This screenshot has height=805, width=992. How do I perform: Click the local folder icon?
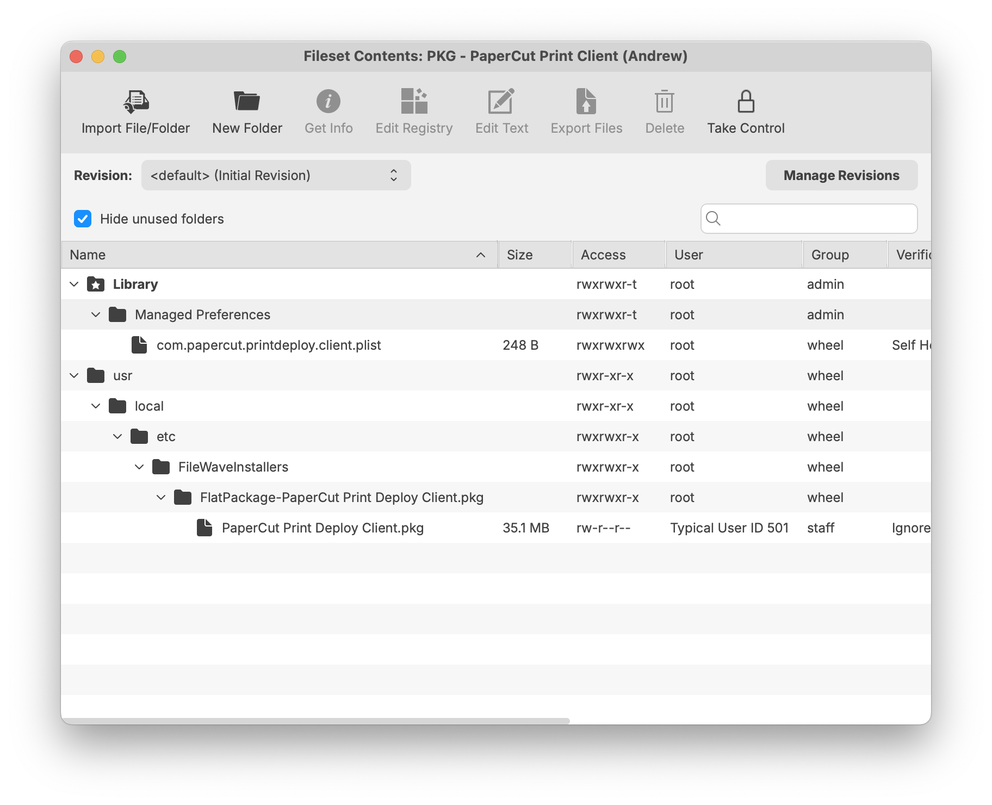coord(117,406)
